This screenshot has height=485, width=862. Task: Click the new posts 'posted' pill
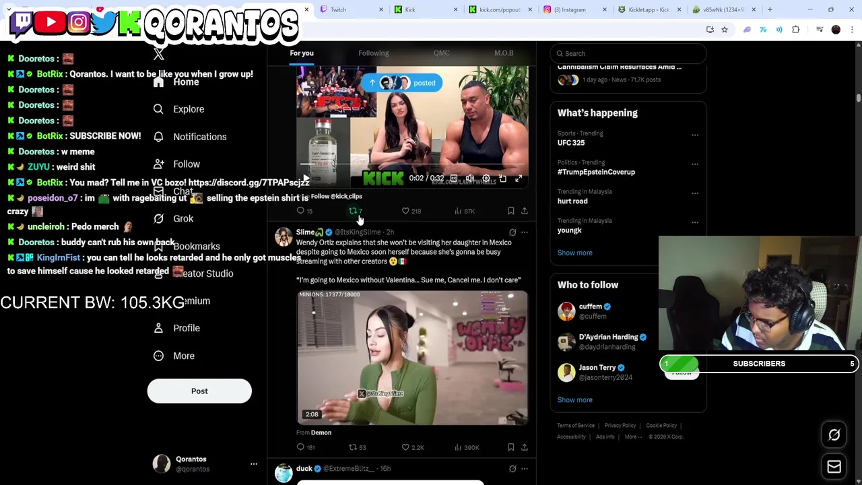(x=402, y=83)
